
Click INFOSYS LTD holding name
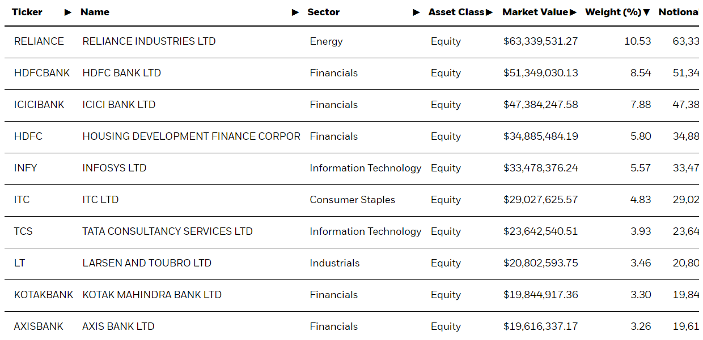[x=115, y=168]
